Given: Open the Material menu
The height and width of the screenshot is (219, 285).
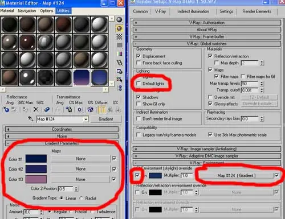Looking at the screenshot, I should 7,11.
